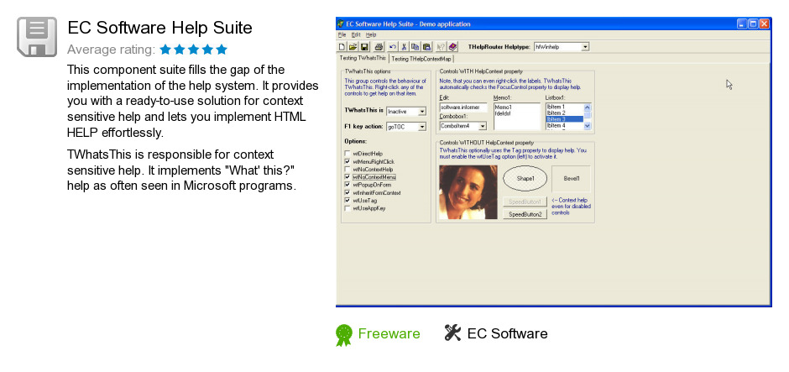The image size is (789, 372).
Task: Click the Listbox1 scroll up arrow
Action: pyautogui.click(x=588, y=107)
